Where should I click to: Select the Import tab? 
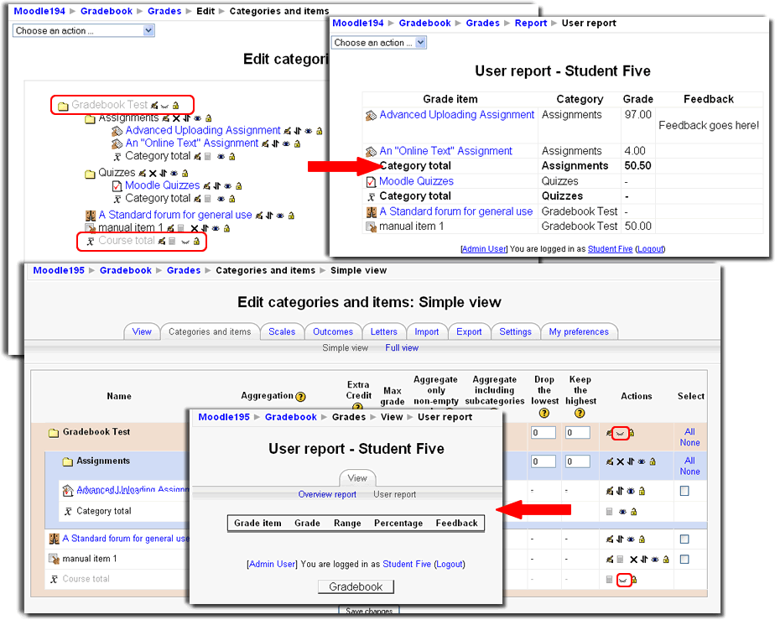pos(427,331)
